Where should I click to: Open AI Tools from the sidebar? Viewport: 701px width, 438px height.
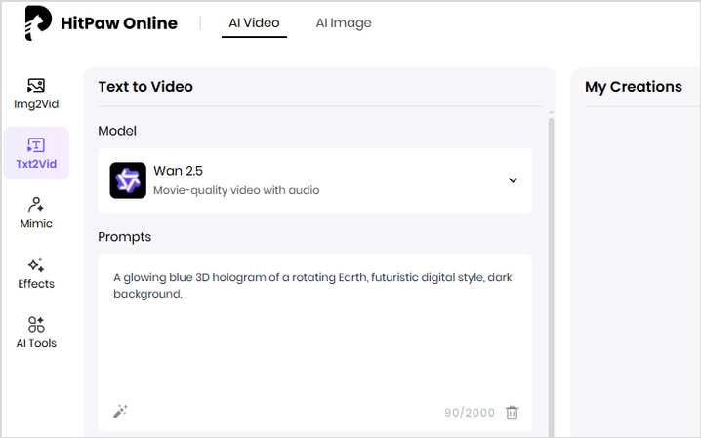click(36, 333)
